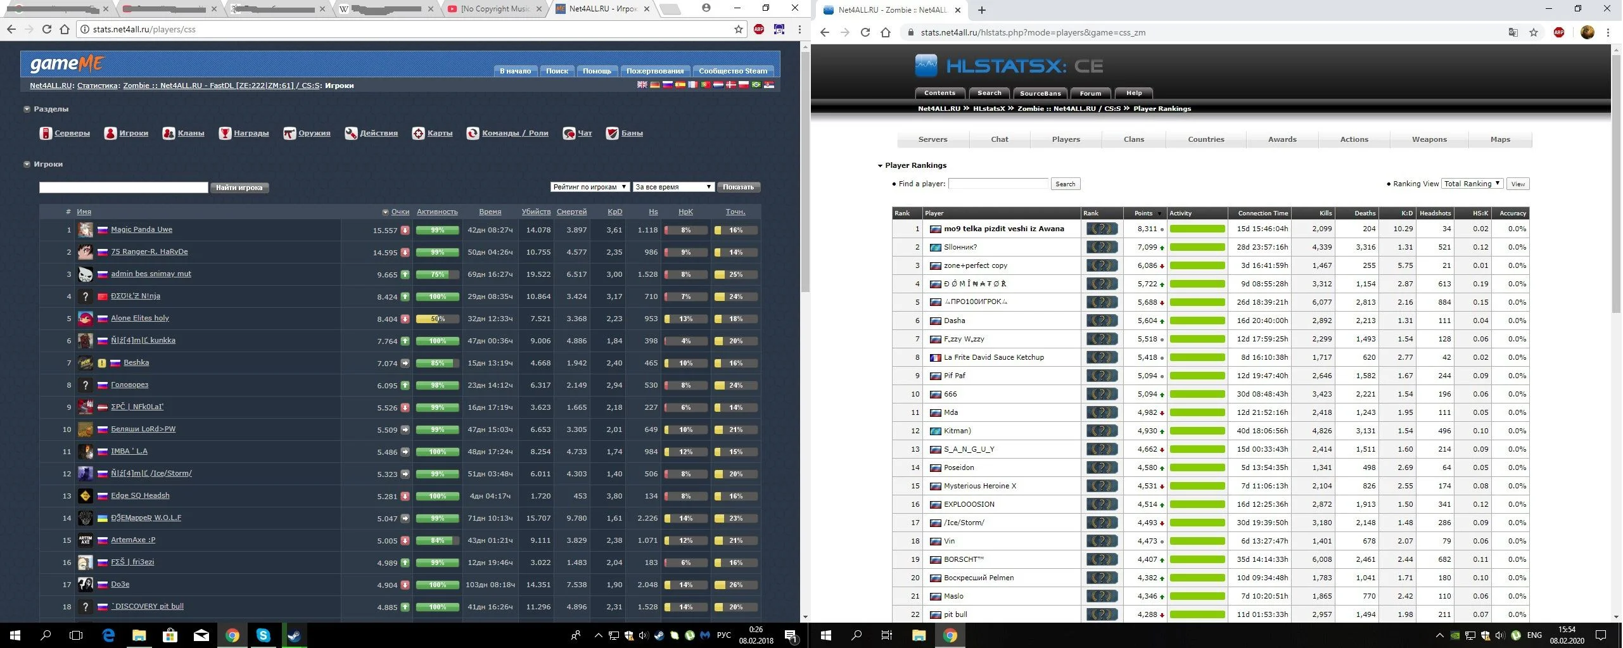Open the Награды awards icon
The width and height of the screenshot is (1623, 648).
click(225, 133)
